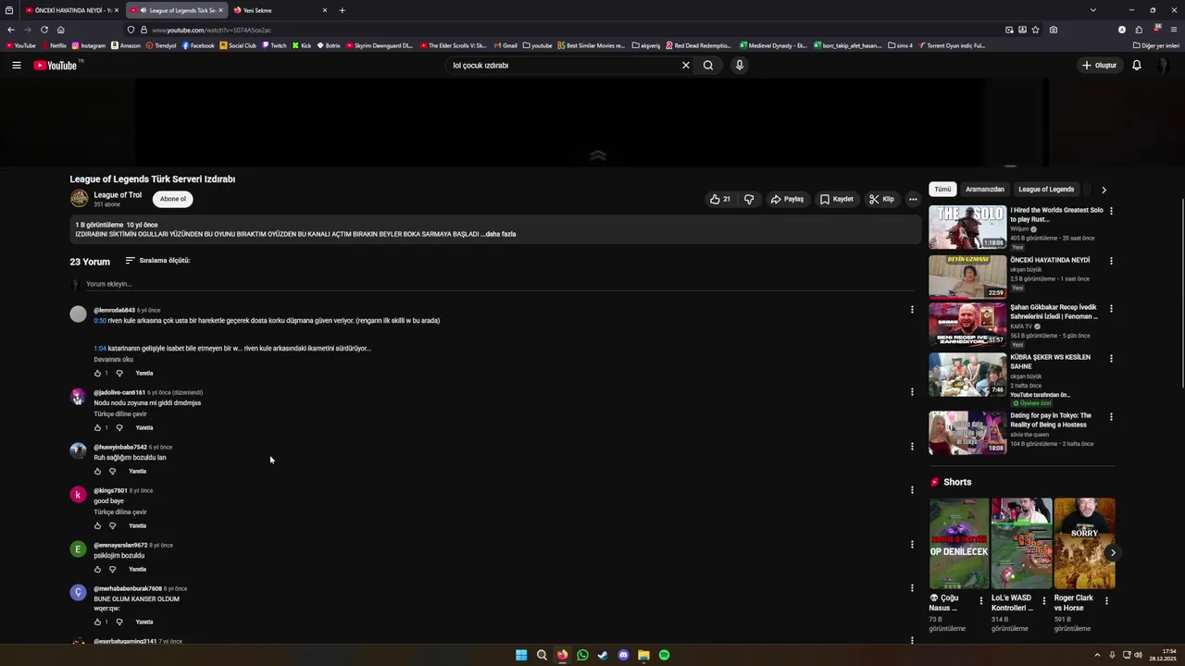1185x666 pixels.
Task: Run search with the magnifier button
Action: pos(708,66)
